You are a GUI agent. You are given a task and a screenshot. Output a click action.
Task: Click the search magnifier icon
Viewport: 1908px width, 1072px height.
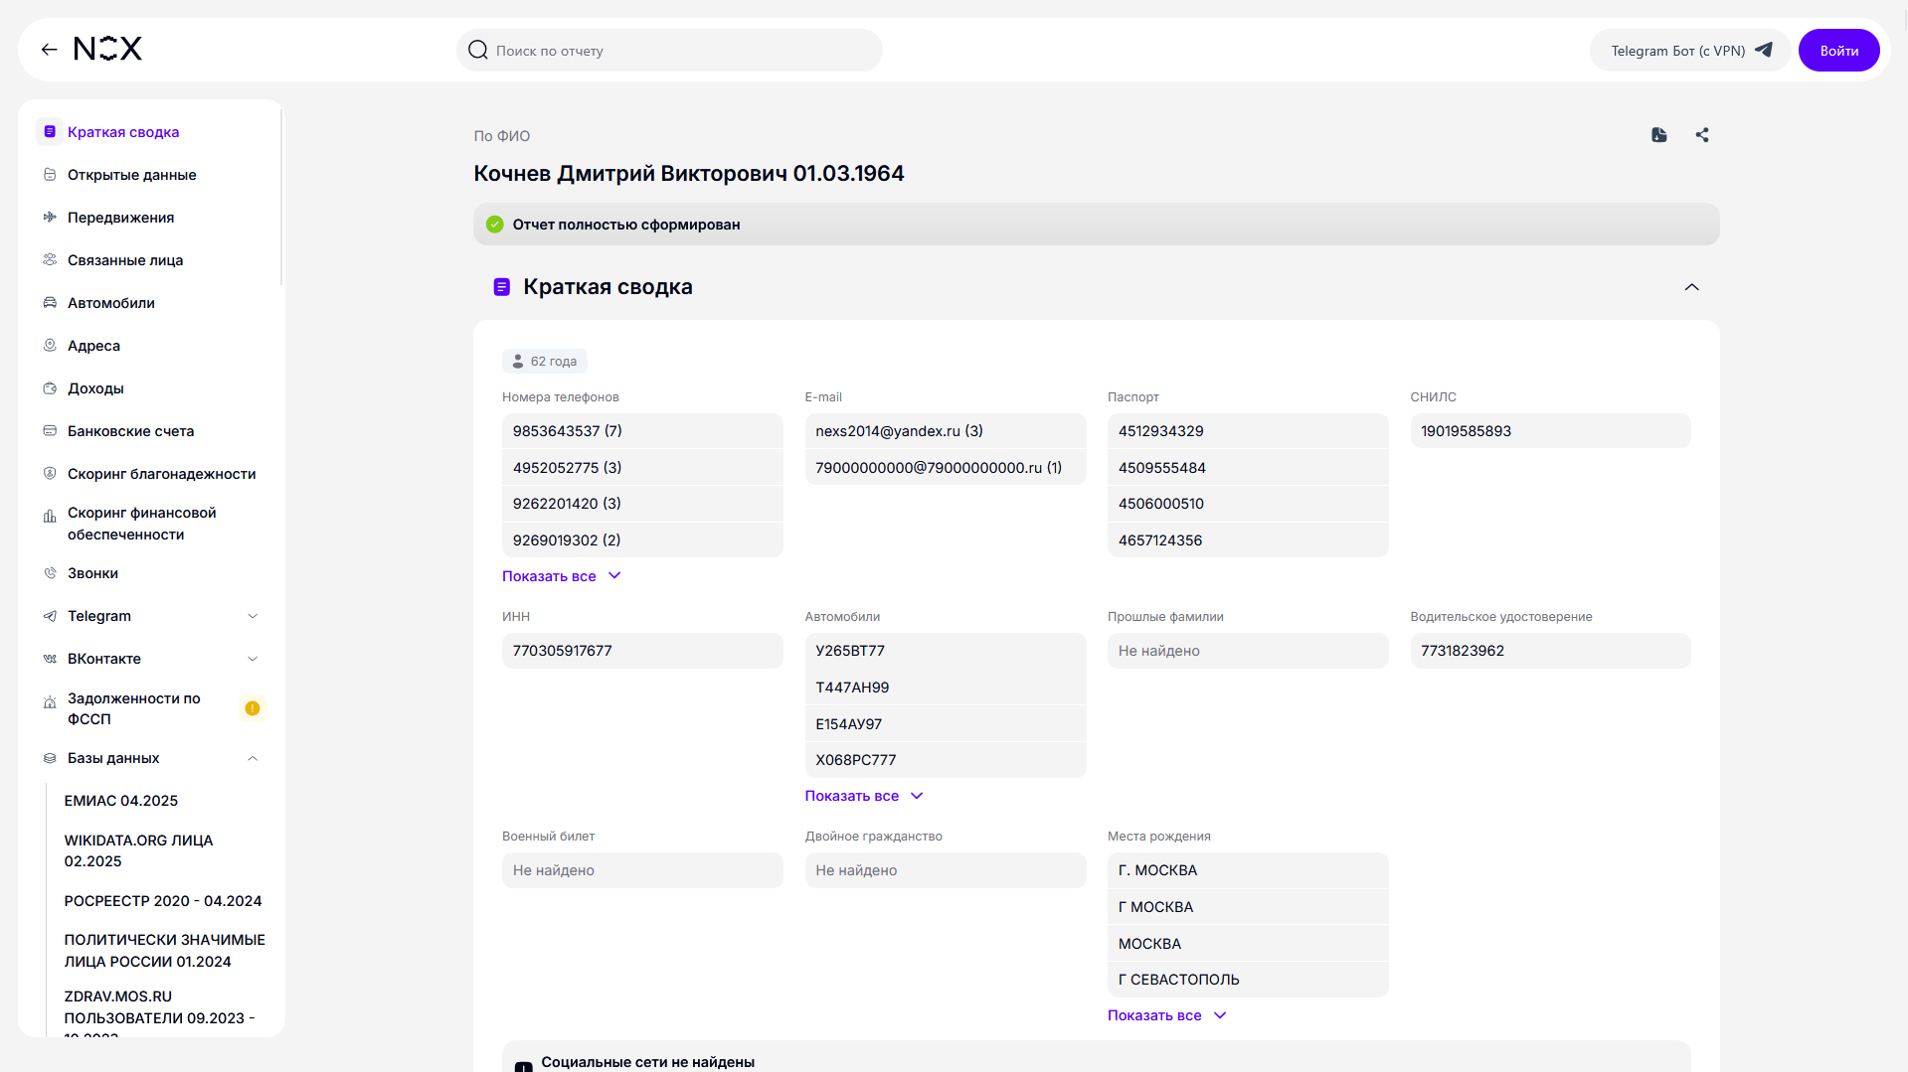click(x=478, y=50)
